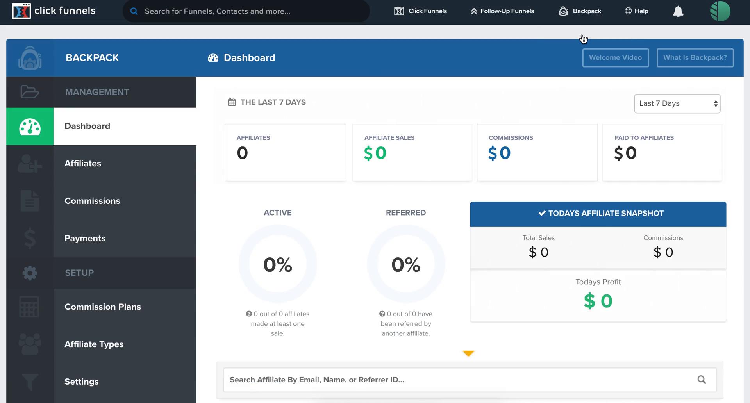Click the ClickFunnels logo icon
The height and width of the screenshot is (403, 750).
(x=21, y=11)
